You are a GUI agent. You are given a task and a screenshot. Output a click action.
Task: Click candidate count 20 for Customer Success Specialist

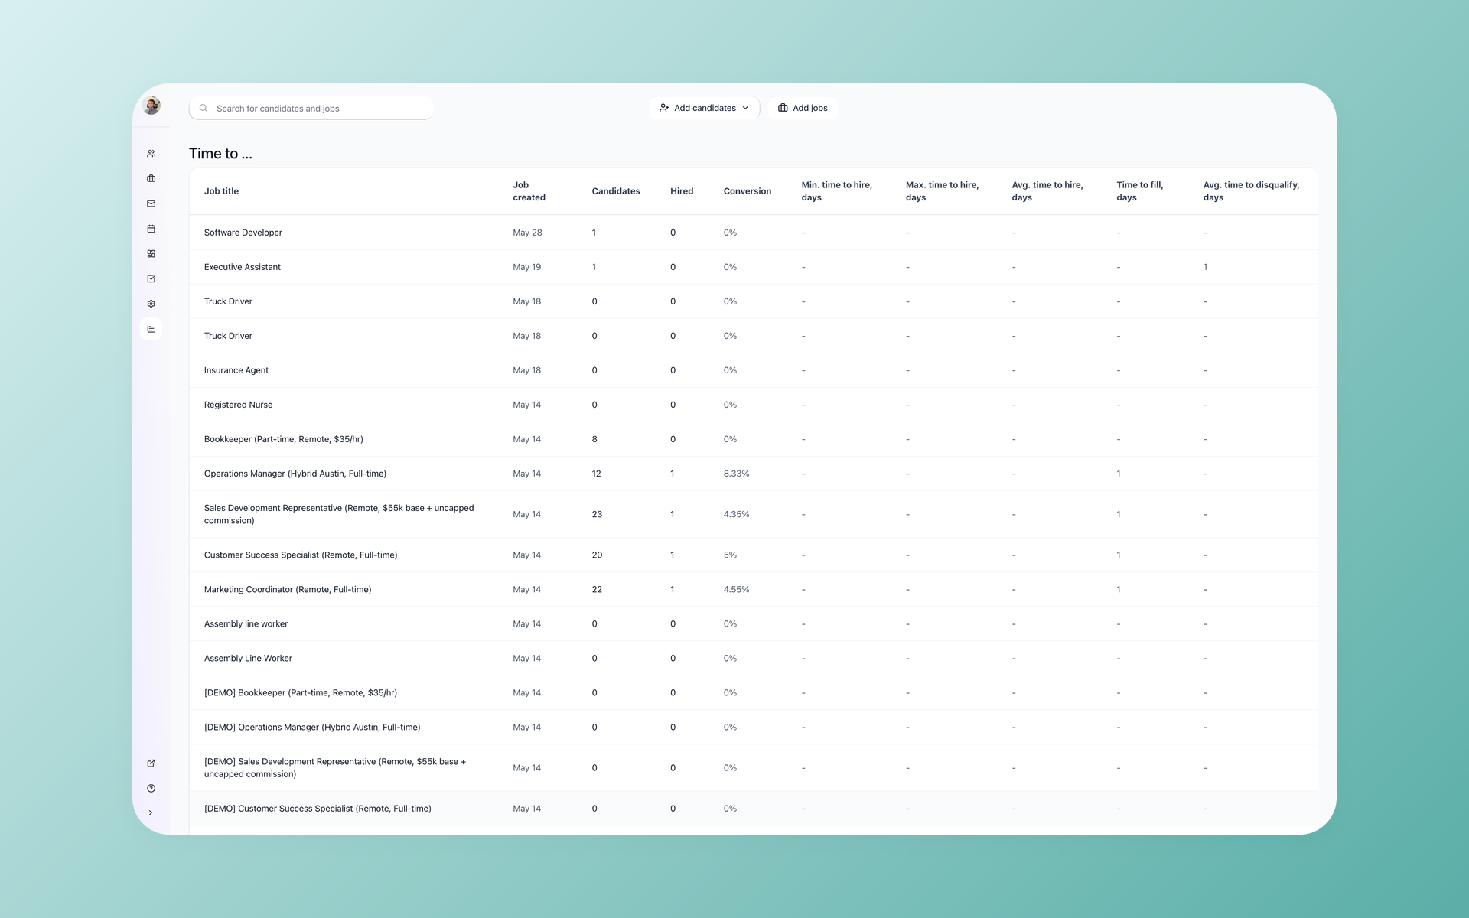pyautogui.click(x=597, y=555)
